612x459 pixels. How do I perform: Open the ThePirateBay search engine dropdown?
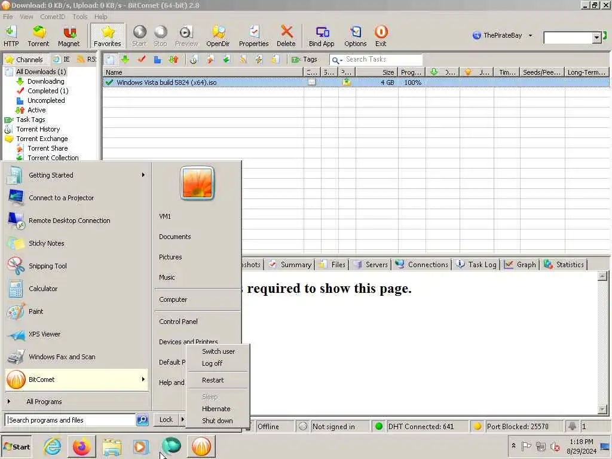click(x=531, y=35)
